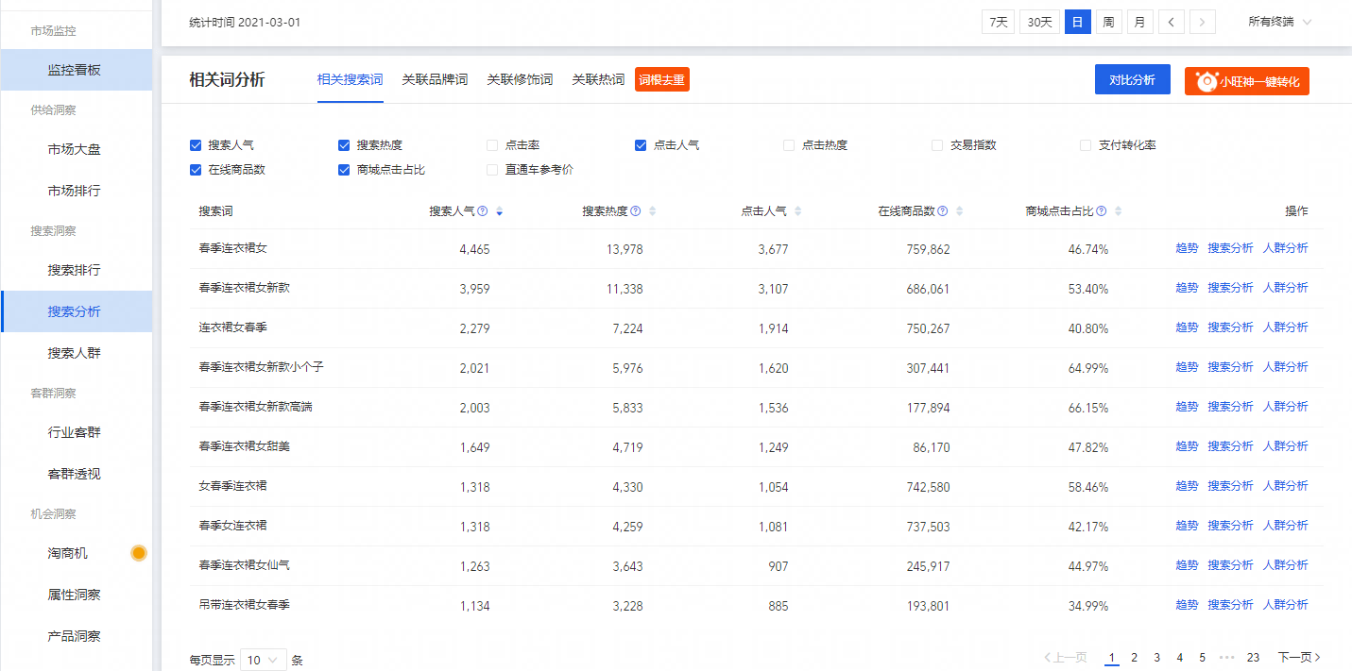Open 客群透视 in the sidebar
This screenshot has width=1352, height=671.
[76, 474]
